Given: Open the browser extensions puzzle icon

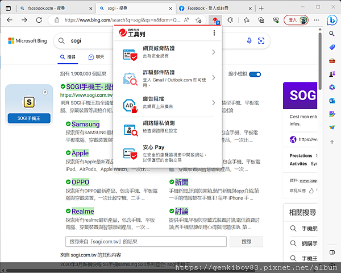Looking at the screenshot, I should [230, 20].
